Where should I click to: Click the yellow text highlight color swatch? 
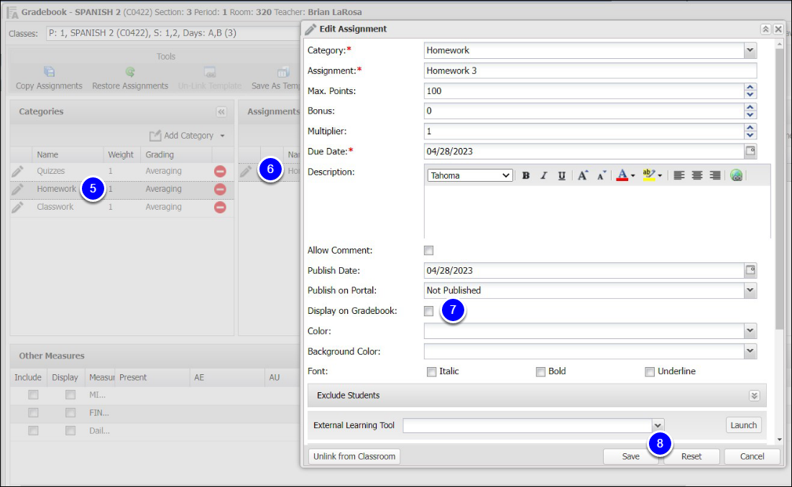(649, 175)
